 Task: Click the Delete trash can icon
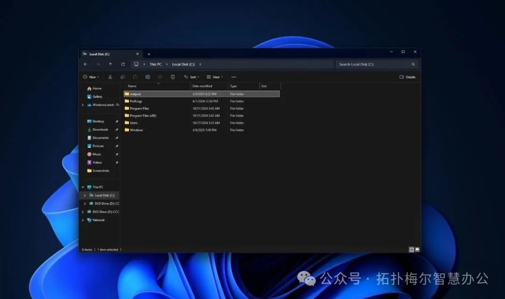click(x=173, y=77)
